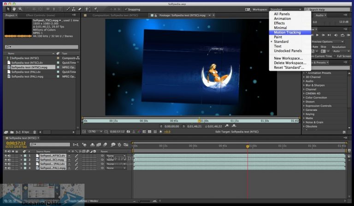Click the exposure value +0.0

[x=167, y=132]
